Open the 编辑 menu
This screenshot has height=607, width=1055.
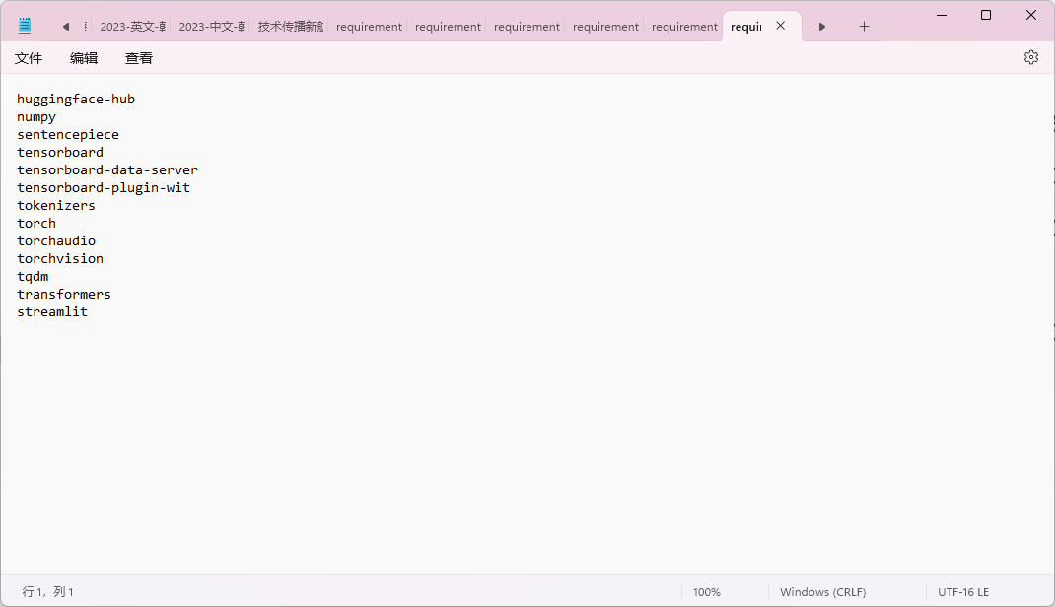point(84,58)
